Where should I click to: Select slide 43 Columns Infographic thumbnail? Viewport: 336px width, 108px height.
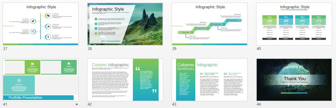pos(210,80)
